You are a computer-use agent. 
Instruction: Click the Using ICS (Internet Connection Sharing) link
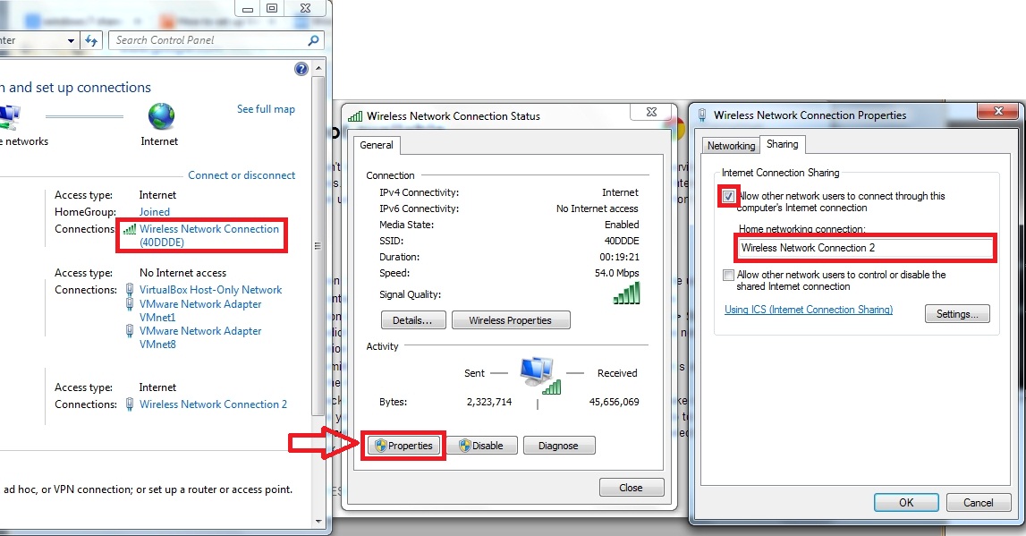(808, 309)
